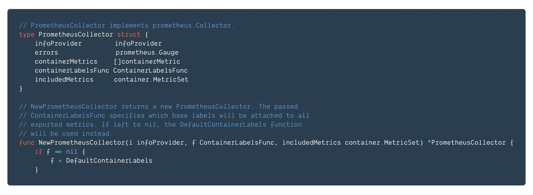The image size is (533, 195).
Task: Click the NewPrometheusCollector function name
Action: tap(82, 143)
